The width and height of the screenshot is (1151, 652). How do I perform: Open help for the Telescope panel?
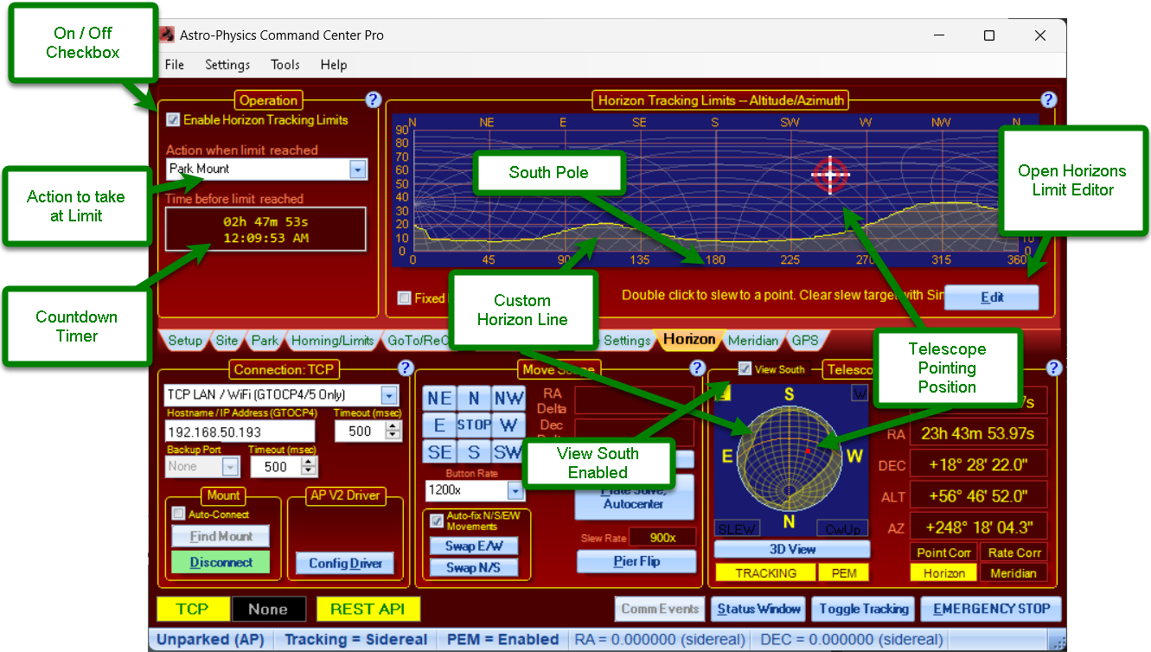[1052, 368]
